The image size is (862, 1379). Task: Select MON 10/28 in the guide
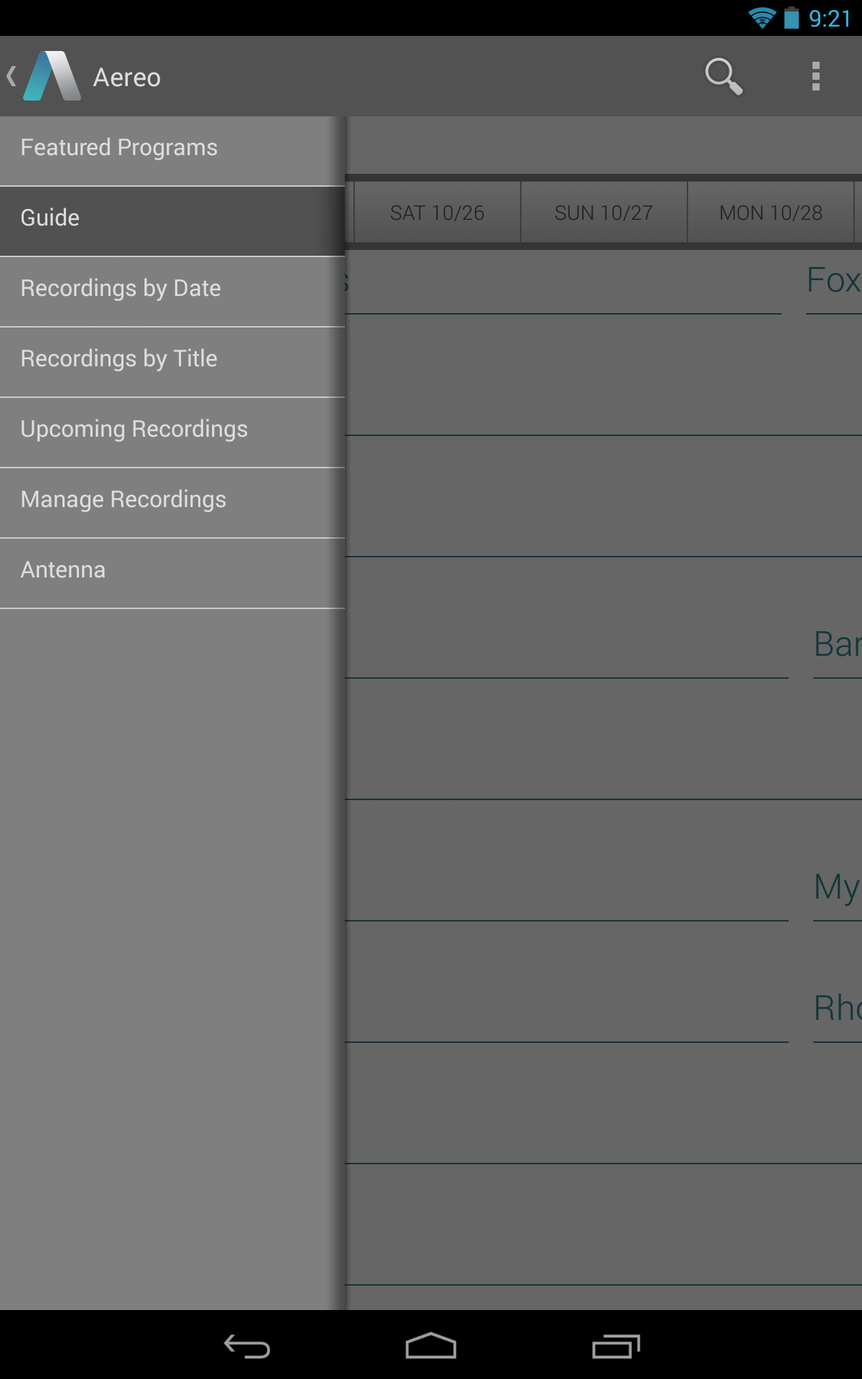click(770, 212)
